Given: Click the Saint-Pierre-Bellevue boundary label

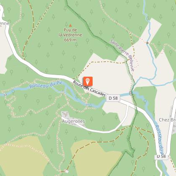Looking at the screenshot, I should (x=122, y=55).
